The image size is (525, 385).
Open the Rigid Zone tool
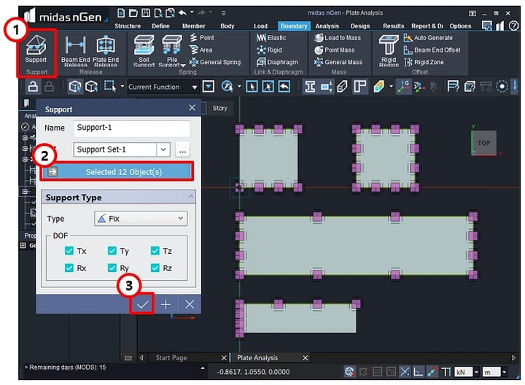424,62
